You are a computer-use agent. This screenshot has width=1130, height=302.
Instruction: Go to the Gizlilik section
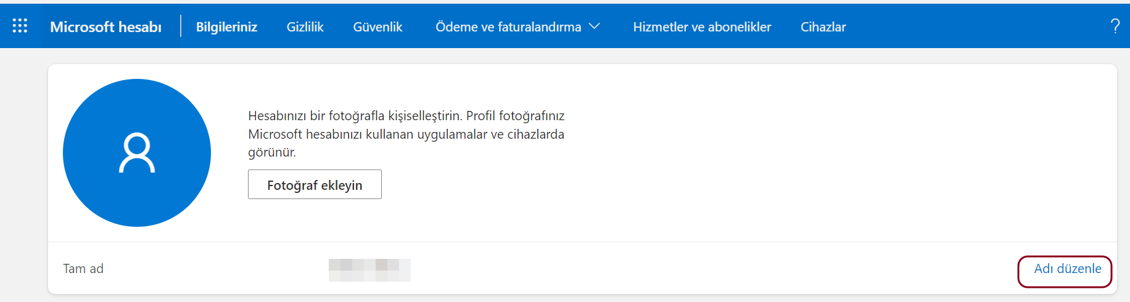tap(305, 27)
